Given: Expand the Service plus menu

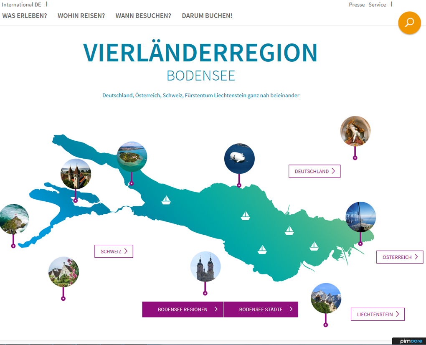Looking at the screenshot, I should pos(391,4).
